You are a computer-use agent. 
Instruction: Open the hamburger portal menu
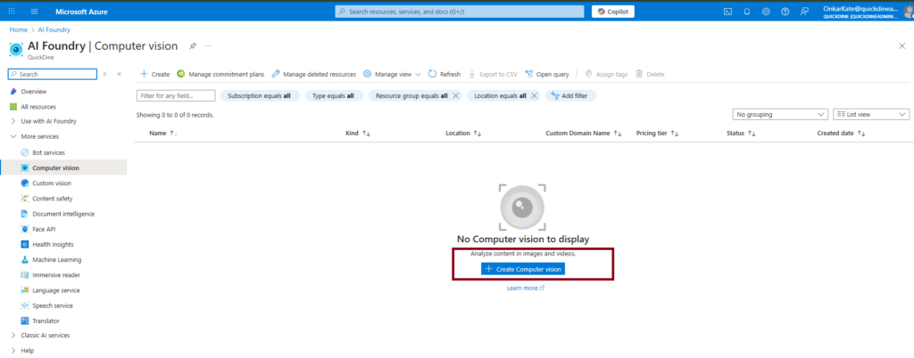point(35,12)
